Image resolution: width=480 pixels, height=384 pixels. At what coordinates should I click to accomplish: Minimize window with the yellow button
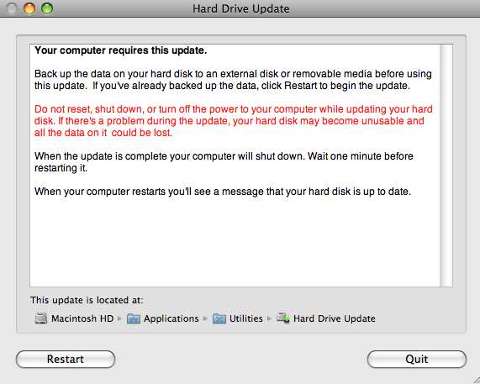[x=29, y=8]
